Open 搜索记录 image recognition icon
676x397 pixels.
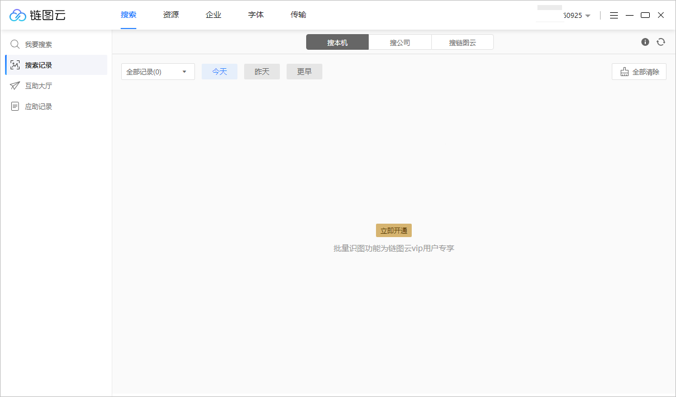15,64
